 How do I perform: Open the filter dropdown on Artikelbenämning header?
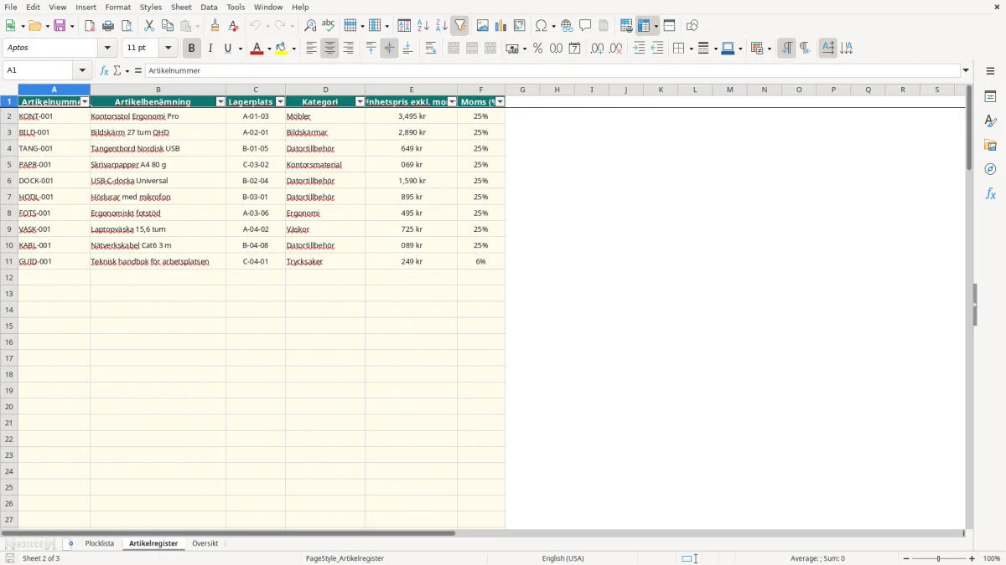[x=220, y=102]
